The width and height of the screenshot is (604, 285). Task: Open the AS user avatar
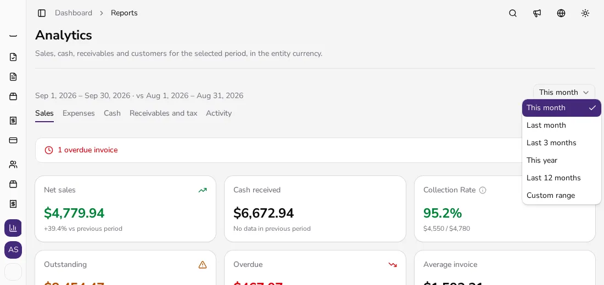(13, 250)
